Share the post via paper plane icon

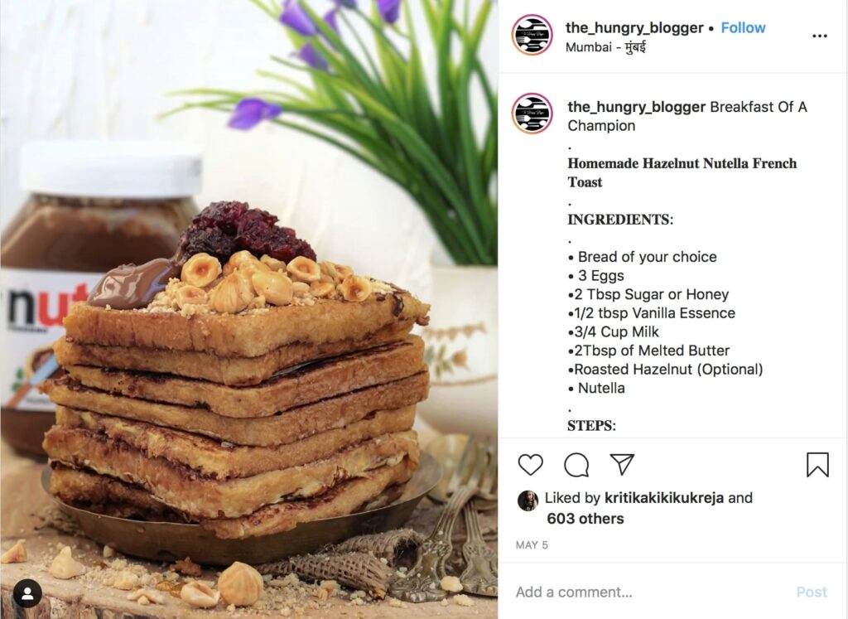point(622,464)
